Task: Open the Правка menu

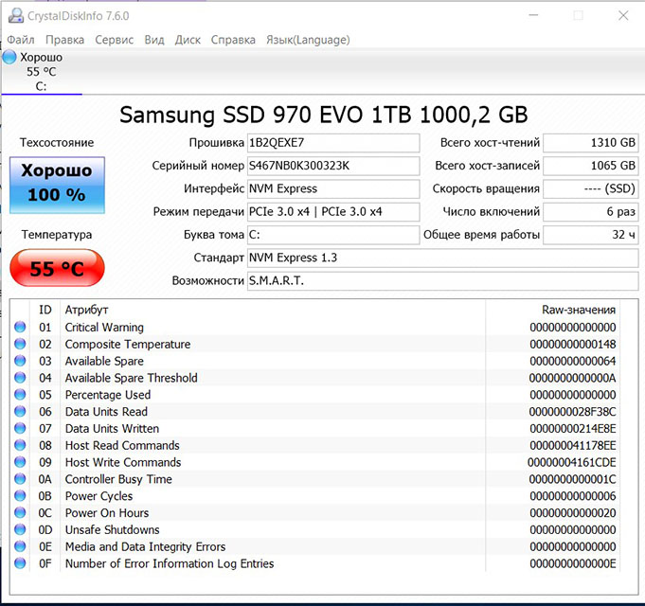Action: [64, 40]
